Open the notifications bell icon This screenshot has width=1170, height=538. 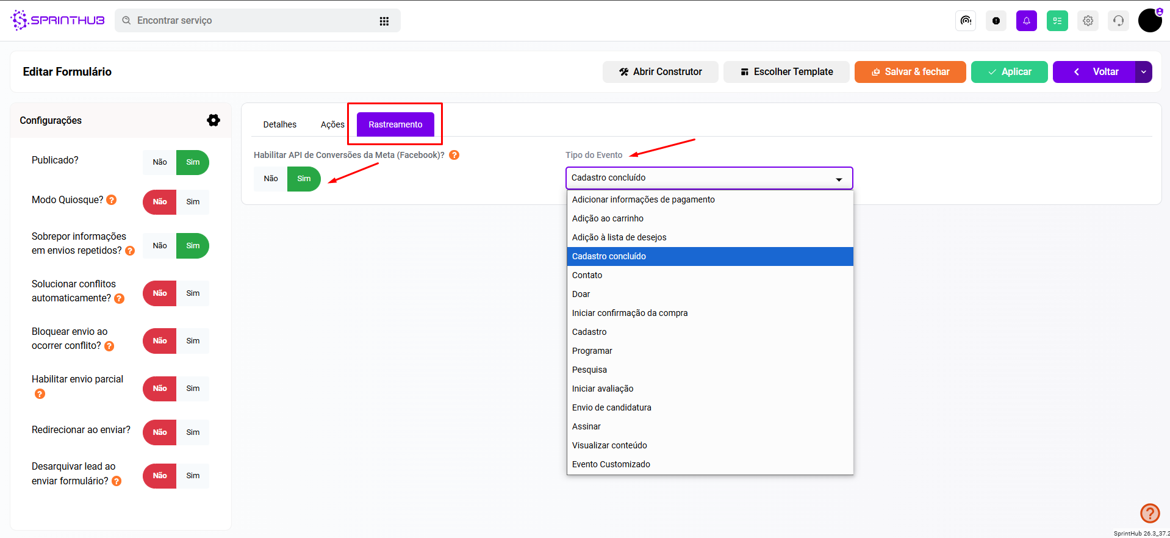coord(1026,21)
